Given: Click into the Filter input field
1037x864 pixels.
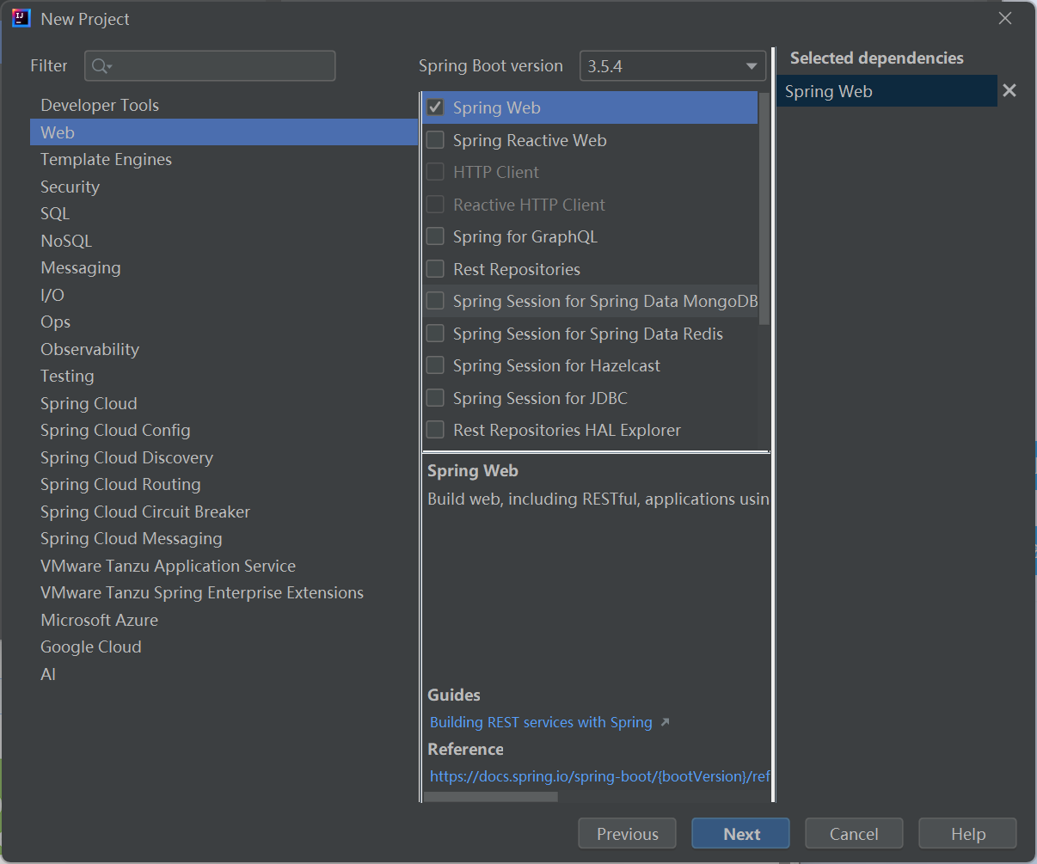Looking at the screenshot, I should click(x=210, y=66).
